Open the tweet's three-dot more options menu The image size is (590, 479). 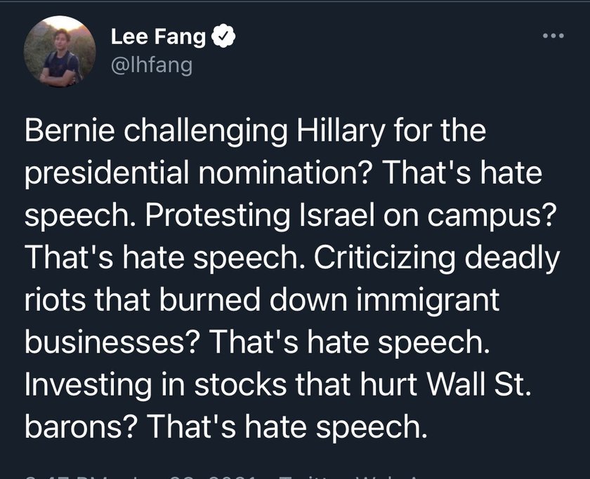(x=553, y=36)
